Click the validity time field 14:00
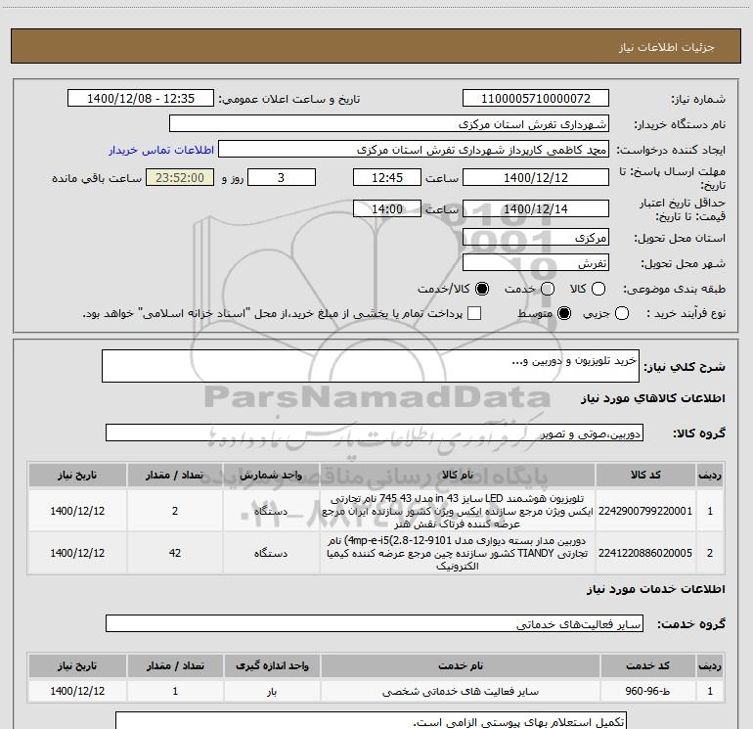The height and width of the screenshot is (729, 753). coord(387,208)
